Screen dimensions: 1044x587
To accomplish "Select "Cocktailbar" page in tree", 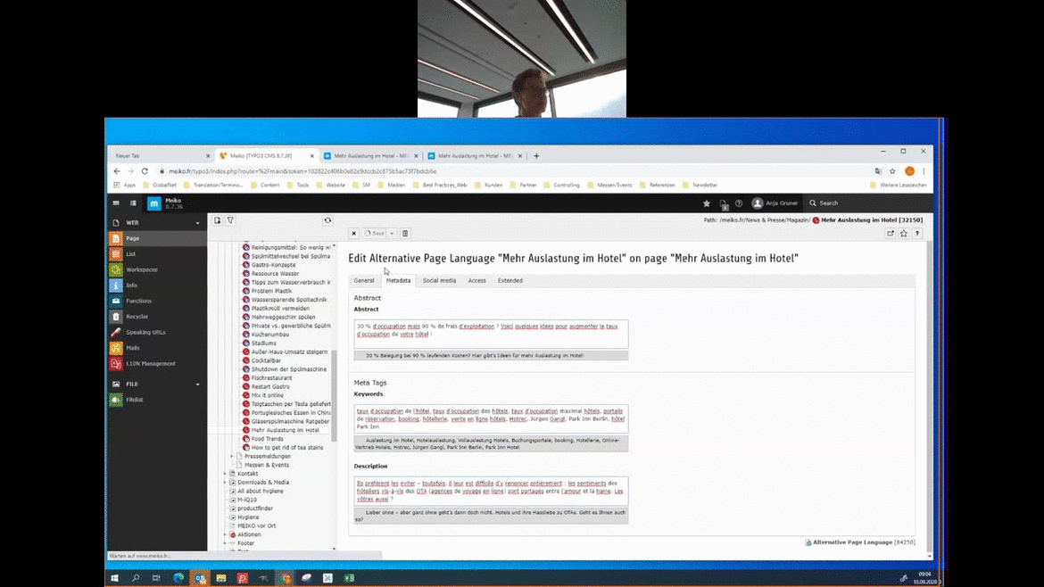I will click(266, 360).
